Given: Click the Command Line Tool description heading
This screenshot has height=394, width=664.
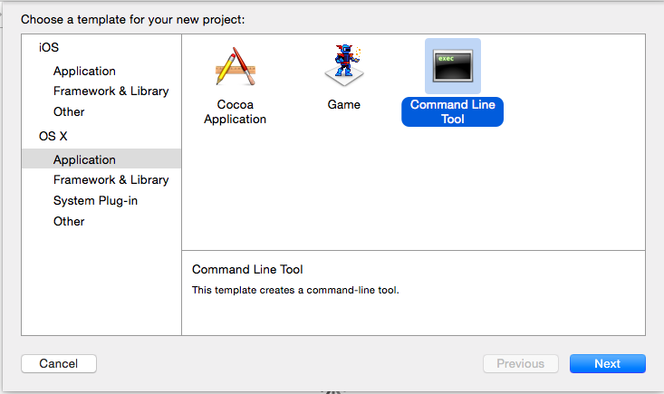Looking at the screenshot, I should 247,270.
